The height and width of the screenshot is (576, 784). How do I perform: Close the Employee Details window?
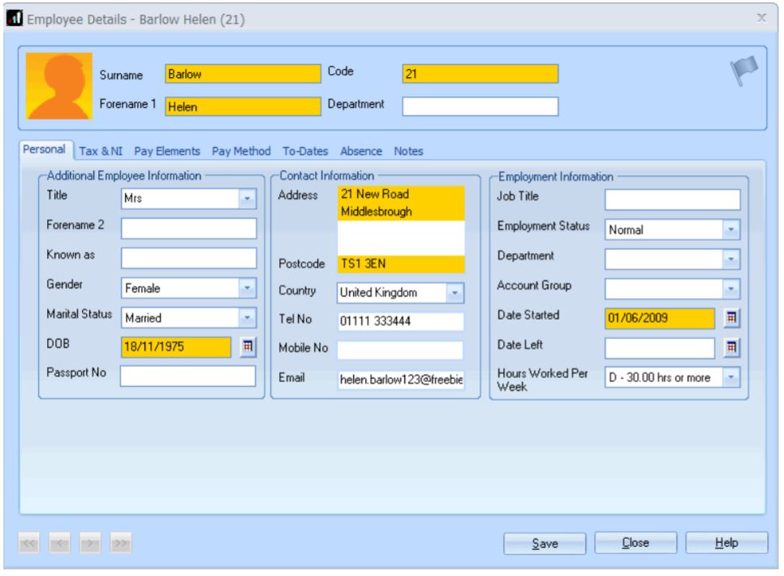click(x=761, y=18)
